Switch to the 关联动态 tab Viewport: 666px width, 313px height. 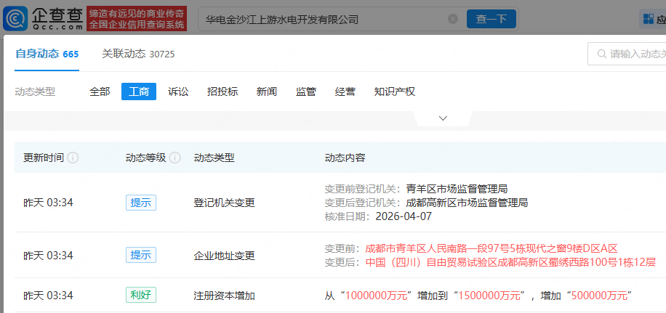[138, 54]
